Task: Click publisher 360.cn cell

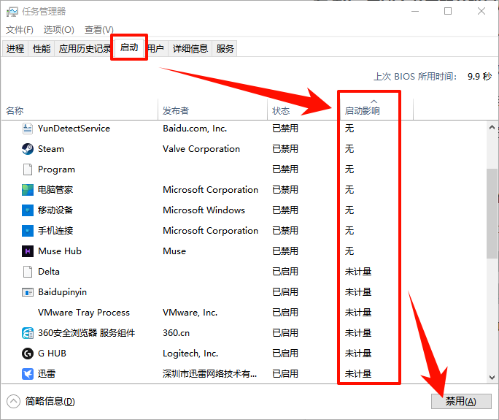Action: pyautogui.click(x=176, y=333)
